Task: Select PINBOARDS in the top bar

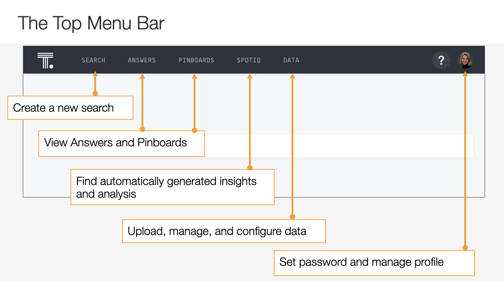Action: click(x=196, y=60)
